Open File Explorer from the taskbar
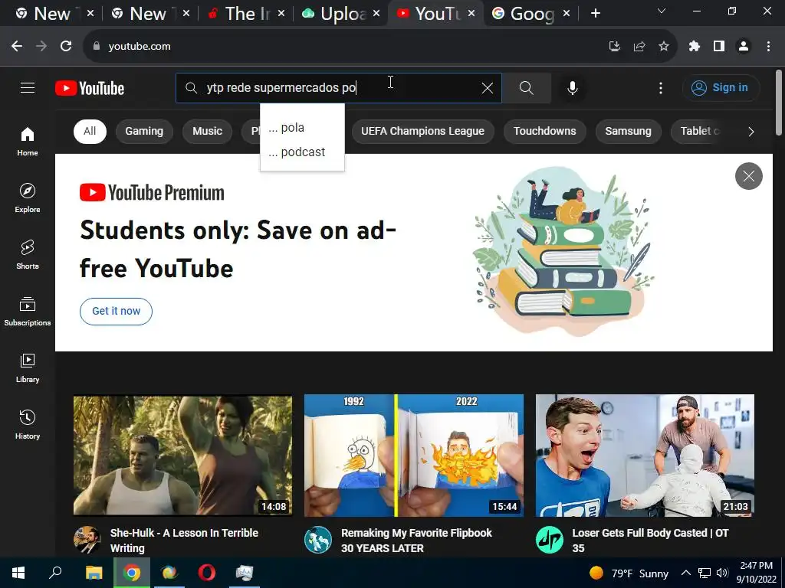This screenshot has height=588, width=785. coord(94,573)
